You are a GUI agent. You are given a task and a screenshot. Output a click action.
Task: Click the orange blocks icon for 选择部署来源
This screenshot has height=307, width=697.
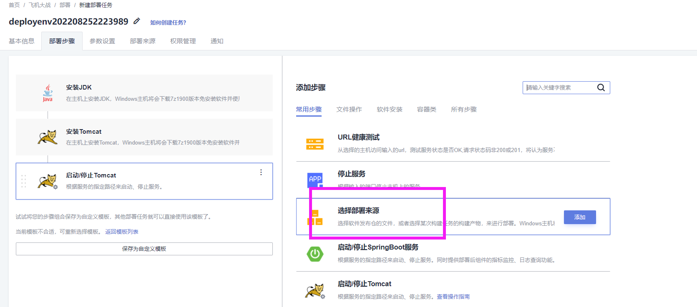point(315,217)
